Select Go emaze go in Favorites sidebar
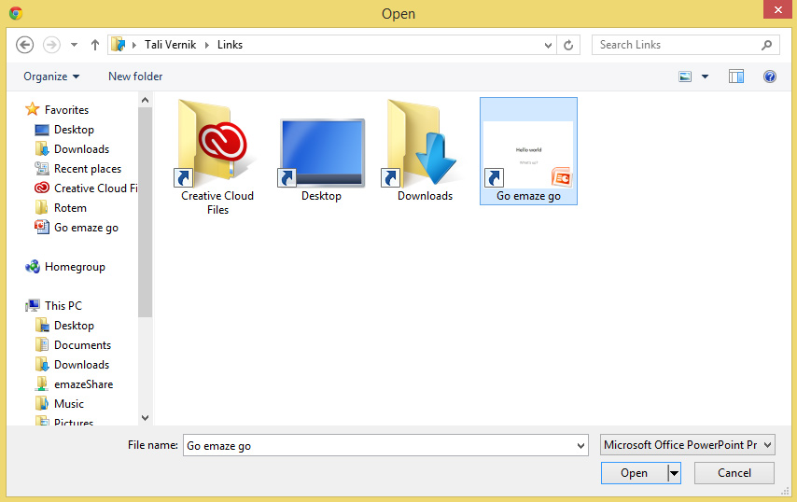This screenshot has width=797, height=502. pyautogui.click(x=87, y=228)
